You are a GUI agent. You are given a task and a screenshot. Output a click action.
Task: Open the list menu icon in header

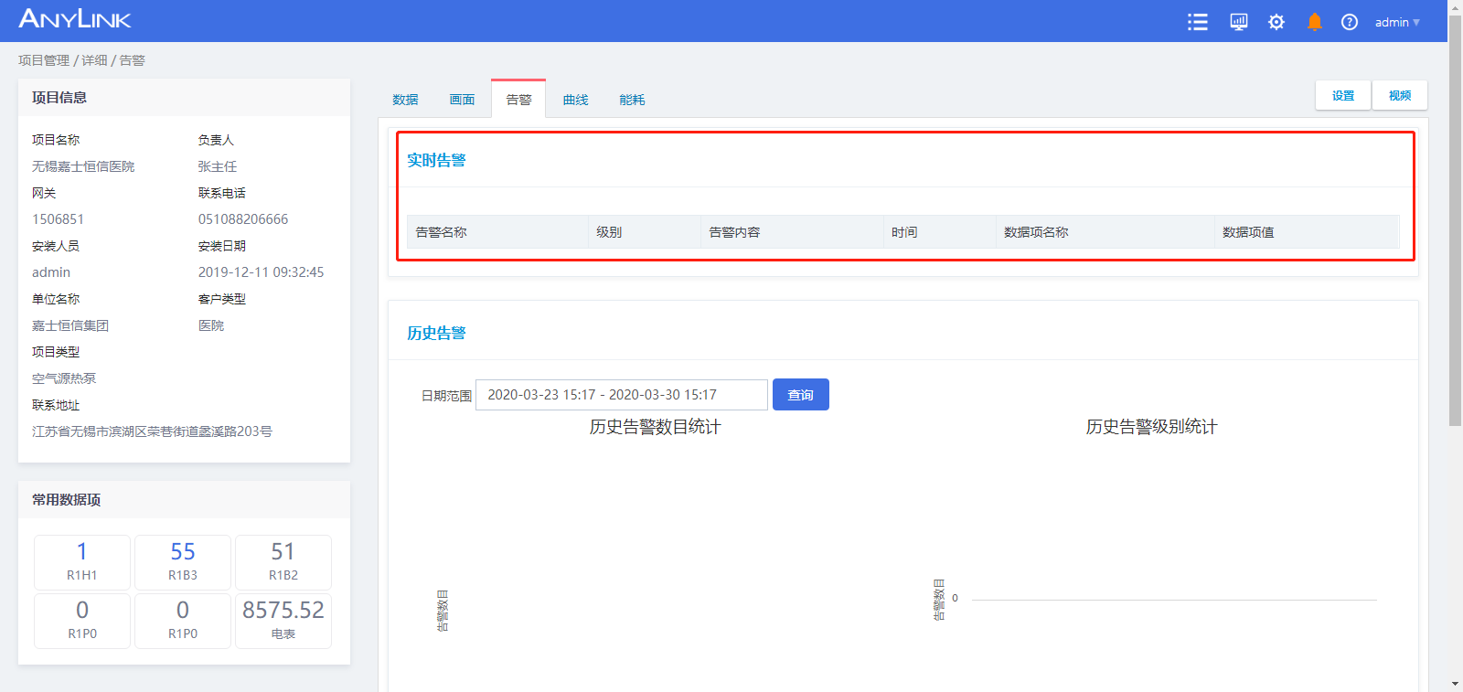pyautogui.click(x=1197, y=22)
